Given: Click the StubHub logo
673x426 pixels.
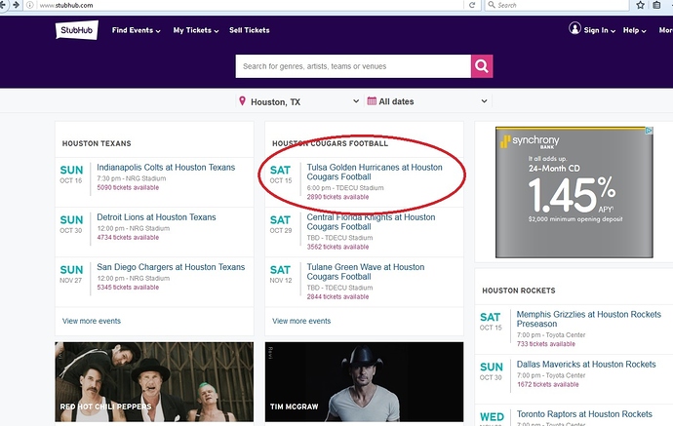Looking at the screenshot, I should point(77,30).
